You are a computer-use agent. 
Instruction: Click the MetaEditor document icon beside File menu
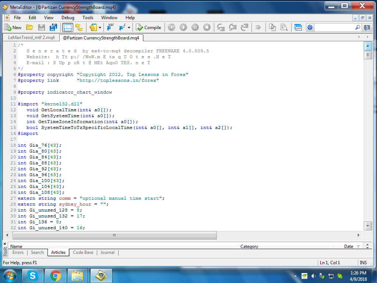tap(7, 17)
